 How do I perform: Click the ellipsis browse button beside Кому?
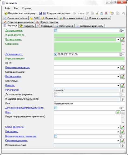click(123, 112)
